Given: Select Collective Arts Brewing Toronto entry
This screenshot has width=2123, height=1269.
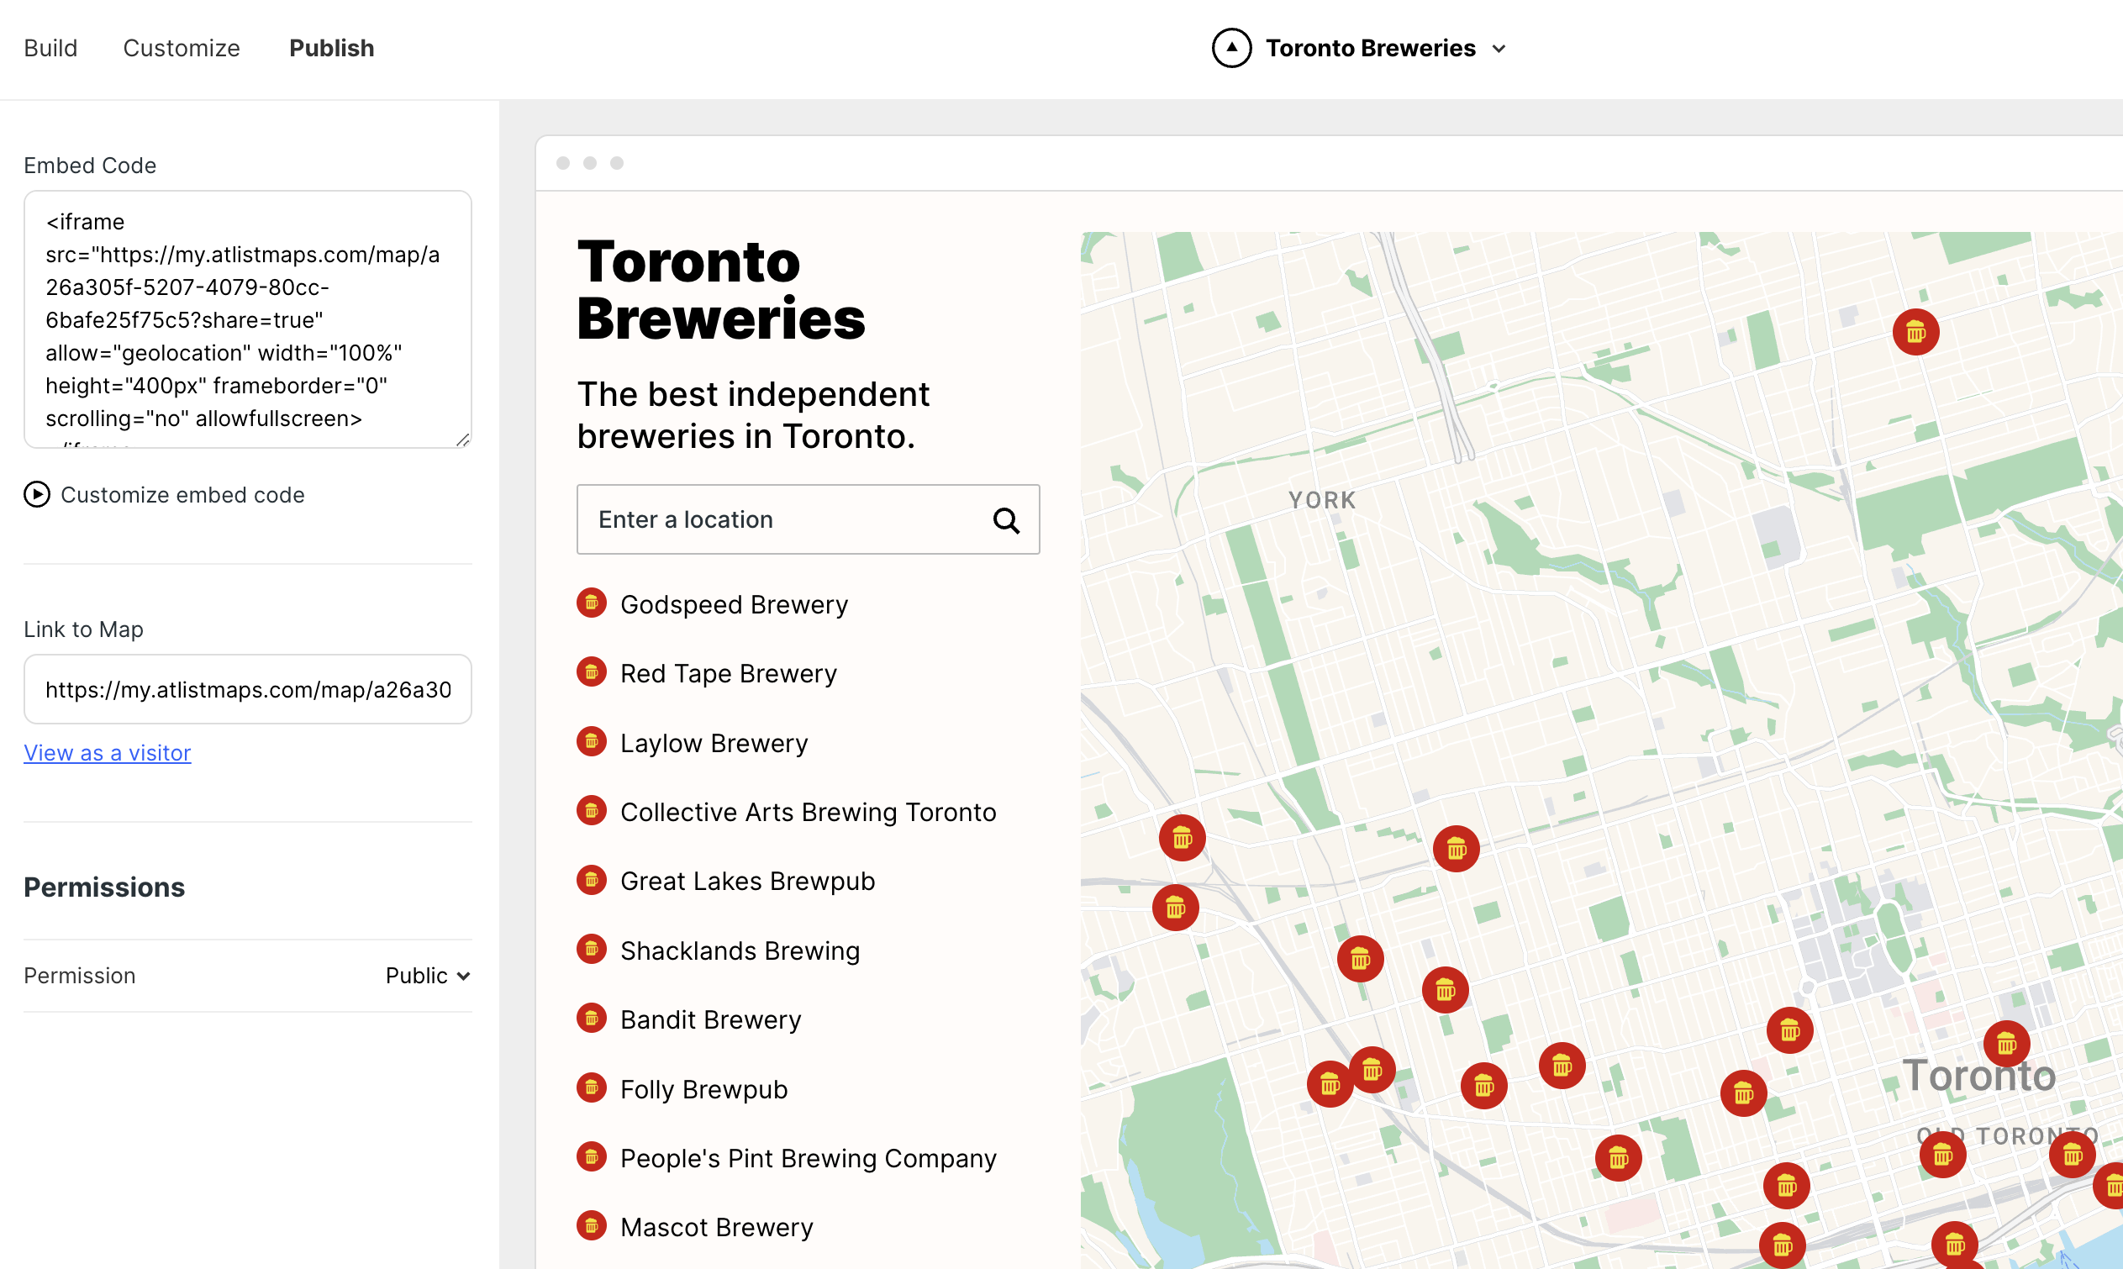Looking at the screenshot, I should click(808, 812).
